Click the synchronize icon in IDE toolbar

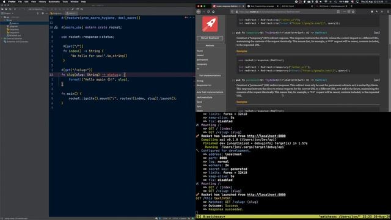click(10, 9)
